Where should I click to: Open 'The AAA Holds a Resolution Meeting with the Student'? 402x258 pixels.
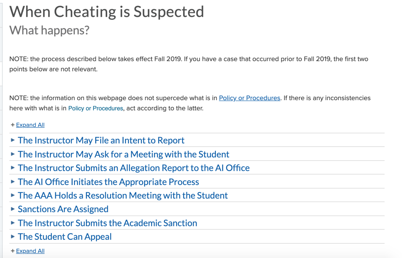click(x=122, y=195)
